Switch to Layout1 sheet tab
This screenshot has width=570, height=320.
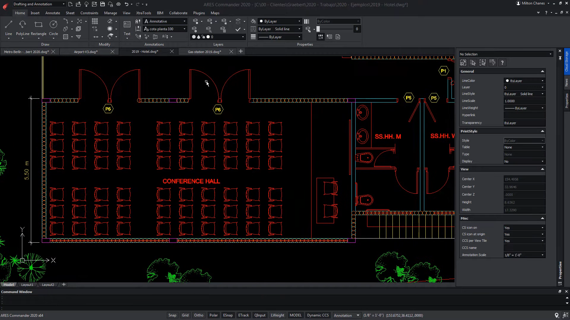point(27,285)
